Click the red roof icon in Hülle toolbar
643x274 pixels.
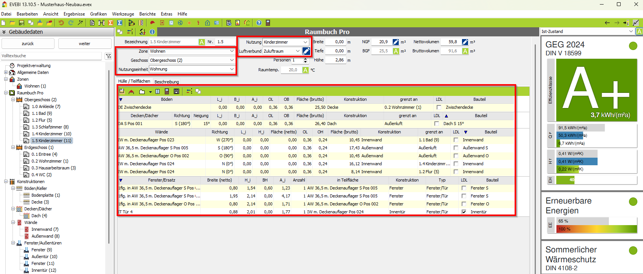tap(131, 91)
